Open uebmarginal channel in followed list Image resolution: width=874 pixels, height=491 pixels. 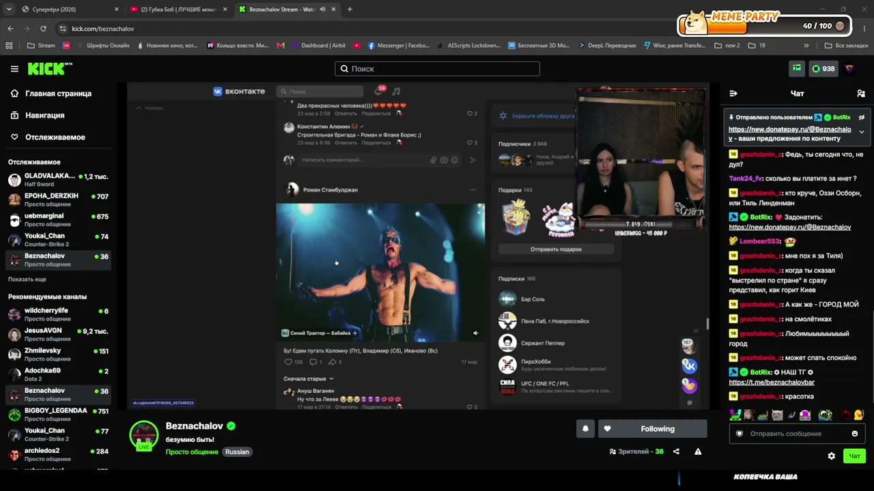pos(59,220)
